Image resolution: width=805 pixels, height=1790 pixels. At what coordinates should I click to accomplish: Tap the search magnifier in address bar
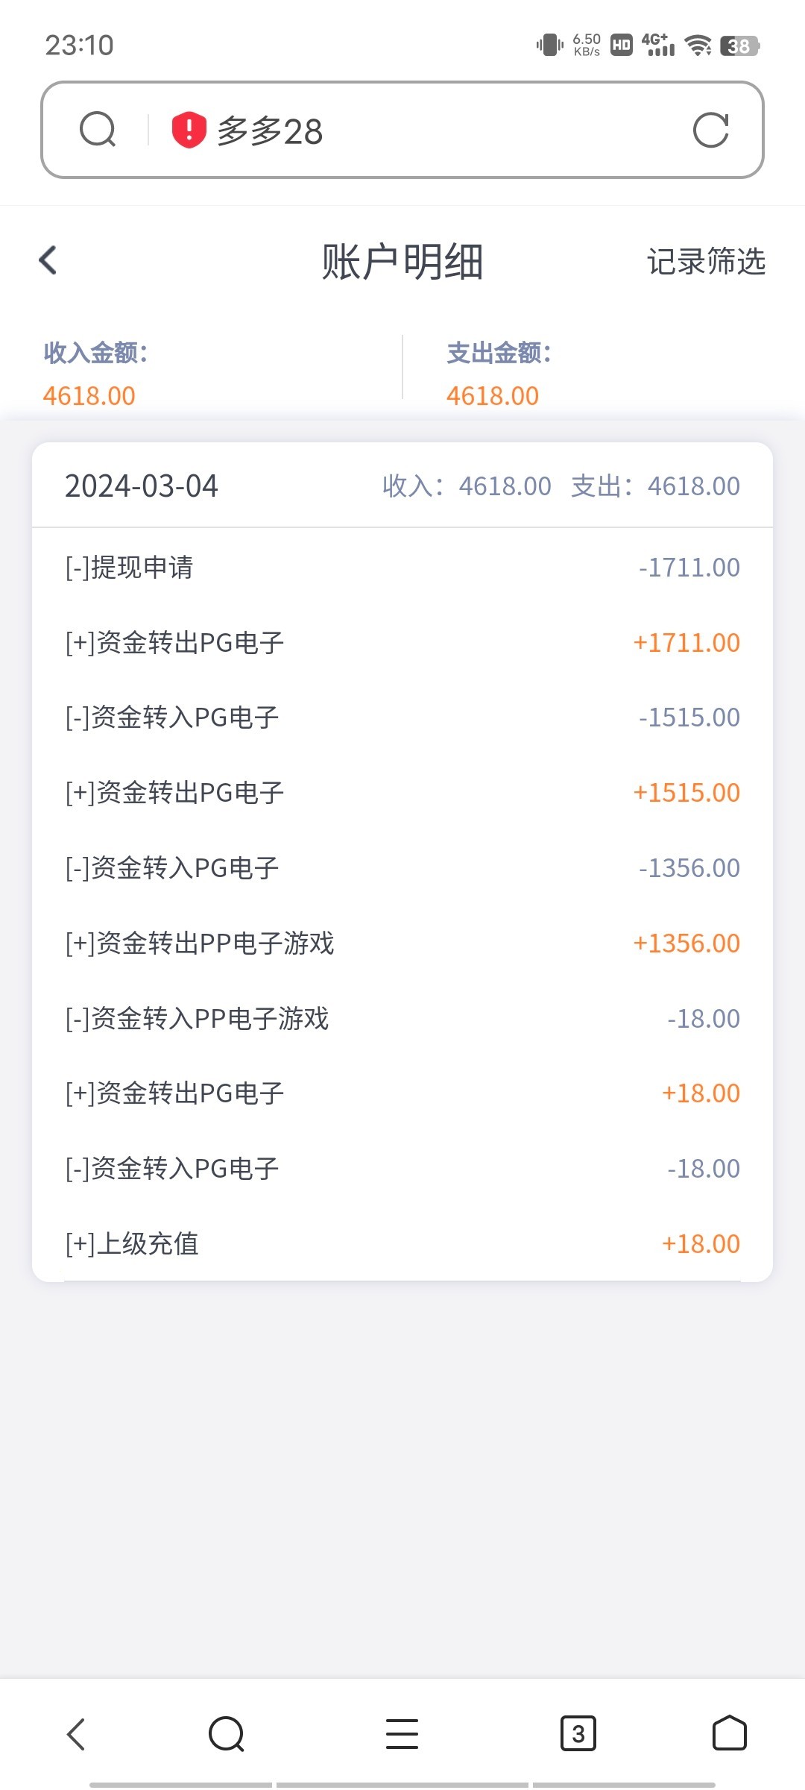pyautogui.click(x=98, y=130)
